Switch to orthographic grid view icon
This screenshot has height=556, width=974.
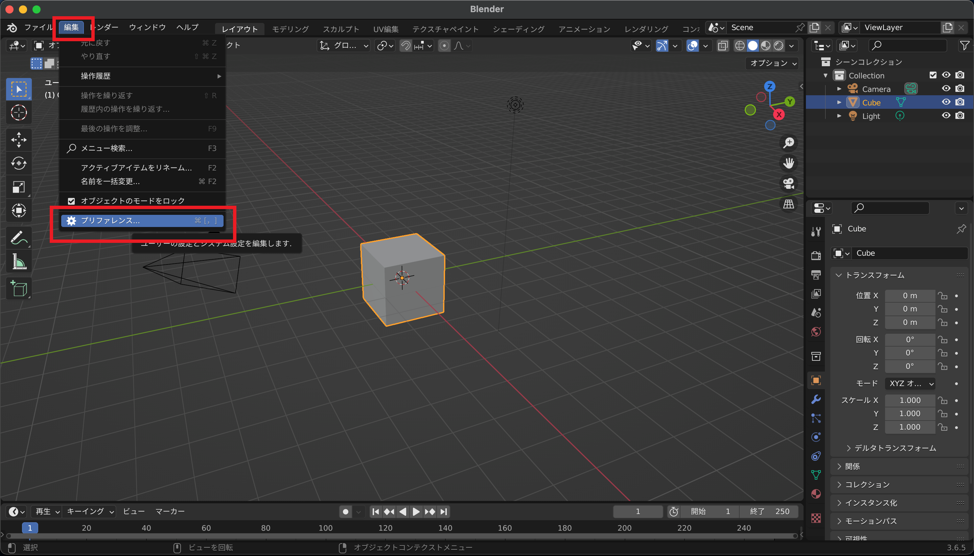pos(788,204)
